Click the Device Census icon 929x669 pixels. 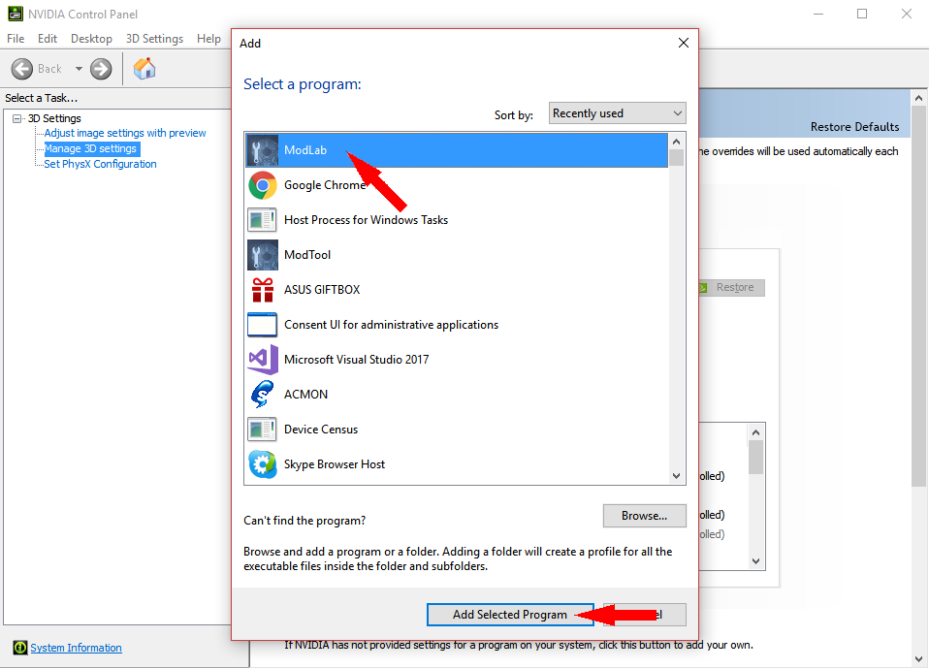[262, 430]
